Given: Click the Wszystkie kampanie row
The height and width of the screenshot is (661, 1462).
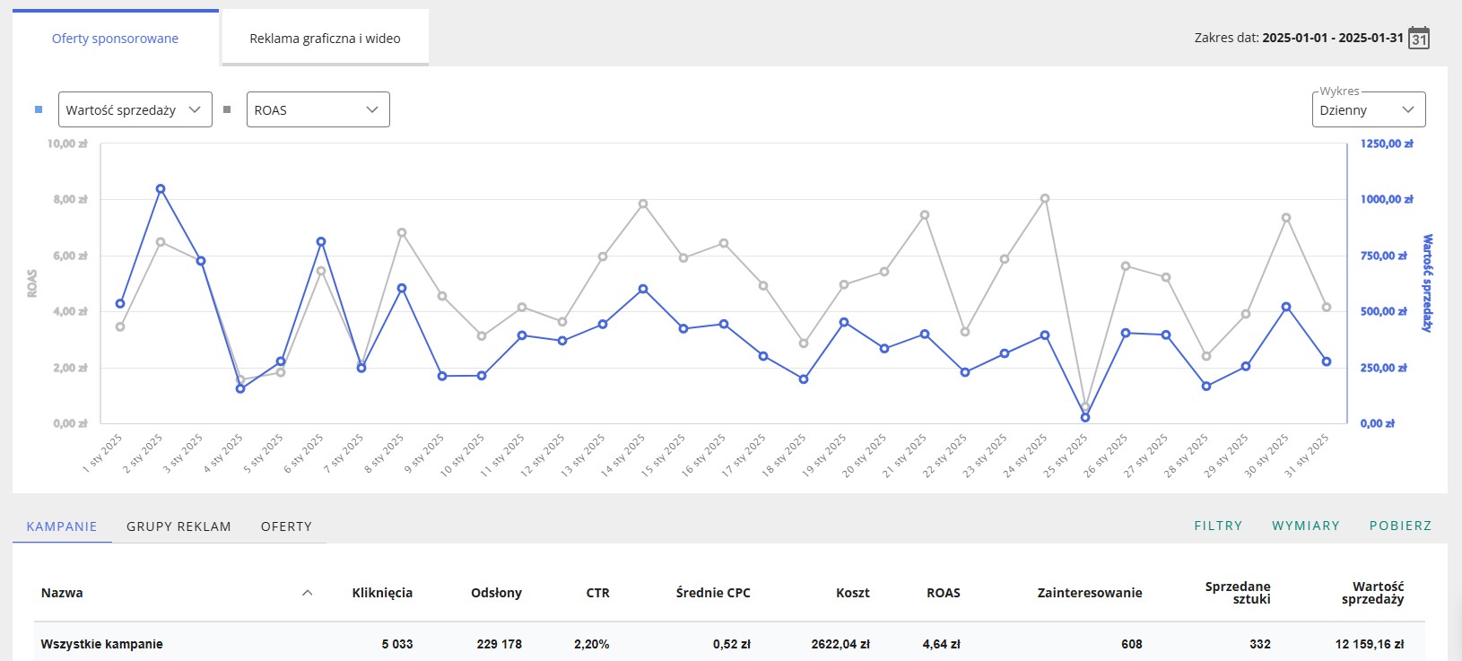Looking at the screenshot, I should [102, 644].
